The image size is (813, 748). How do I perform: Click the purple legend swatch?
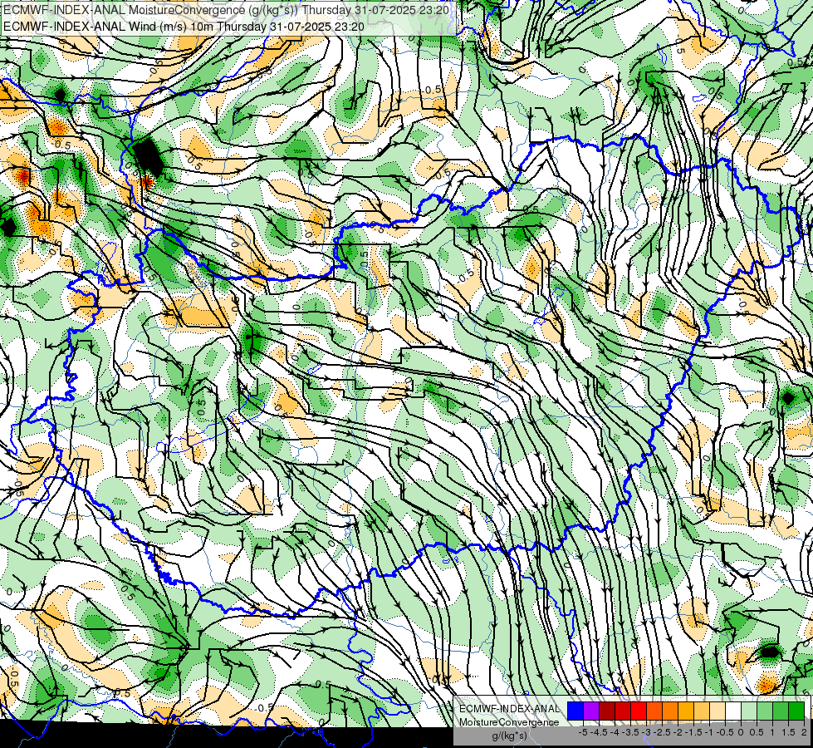[591, 711]
